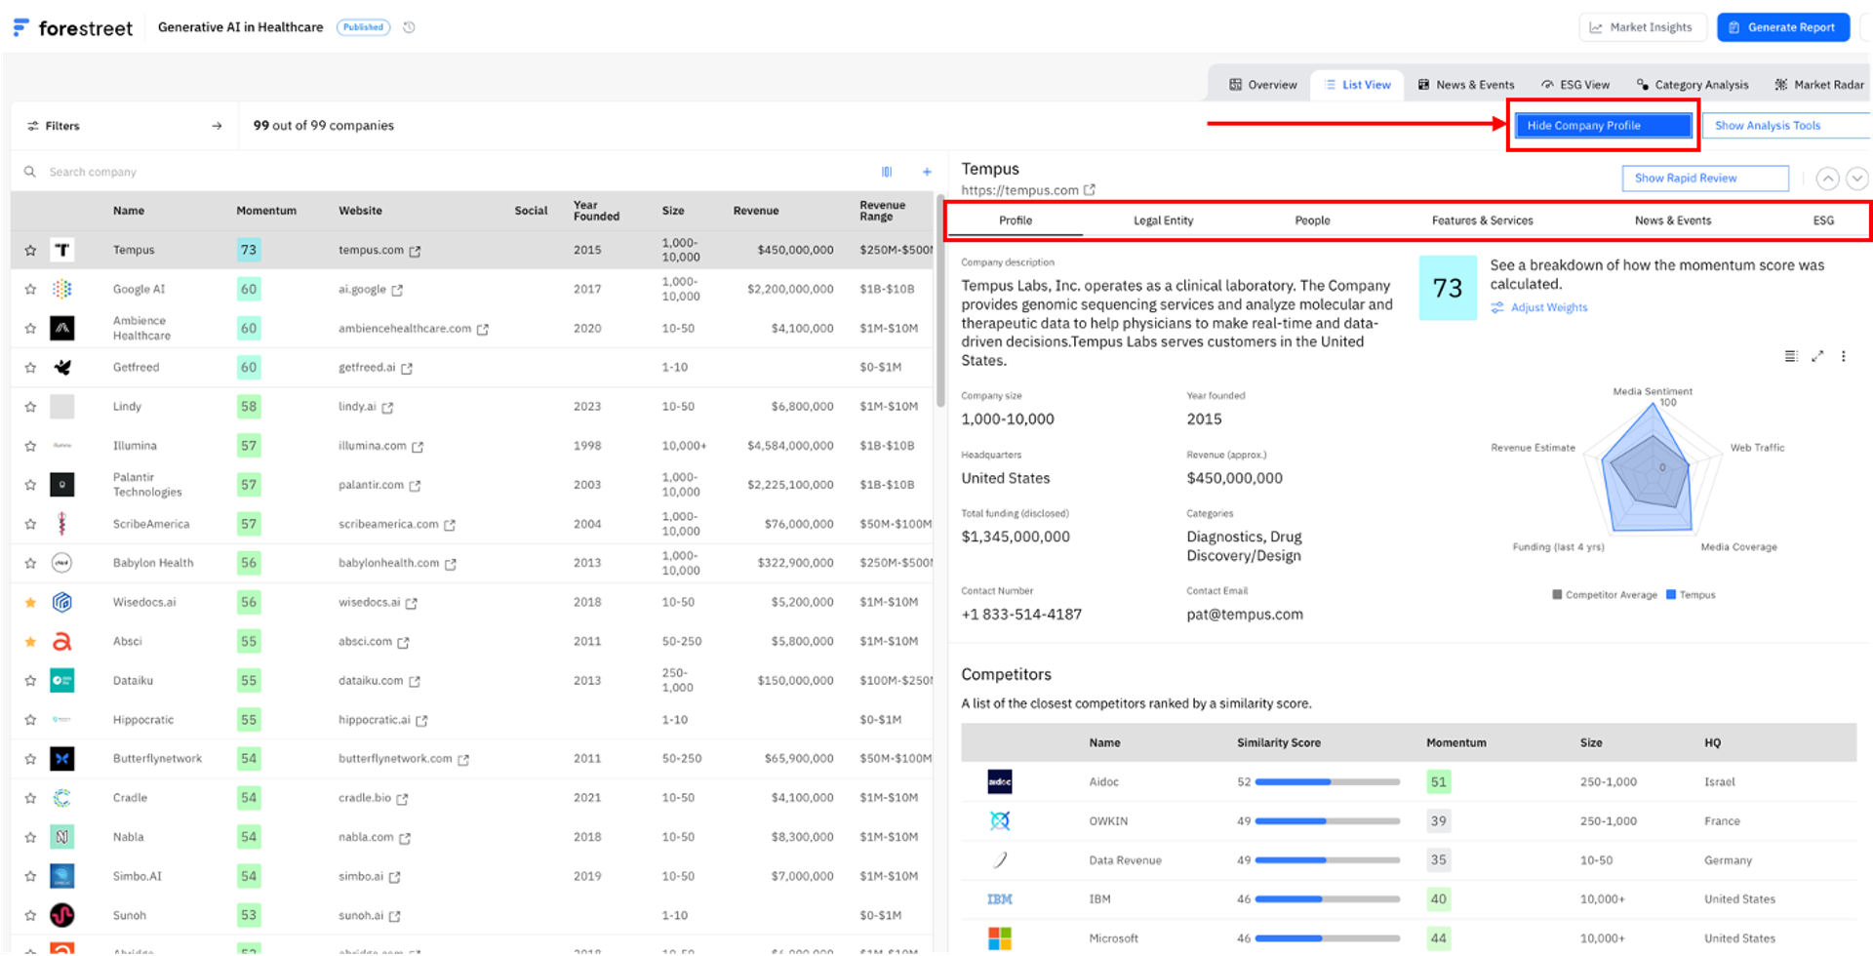1873x956 pixels.
Task: Click the Tempus logo in table row
Action: coord(62,250)
